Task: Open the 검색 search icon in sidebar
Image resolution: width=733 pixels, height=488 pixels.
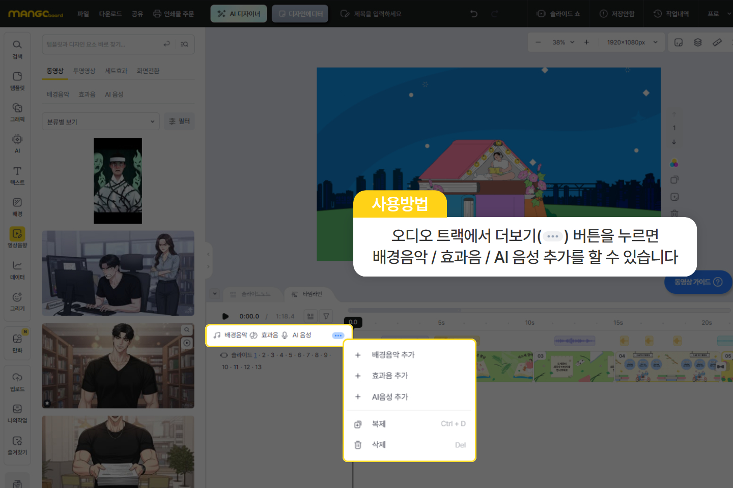Action: (x=17, y=49)
